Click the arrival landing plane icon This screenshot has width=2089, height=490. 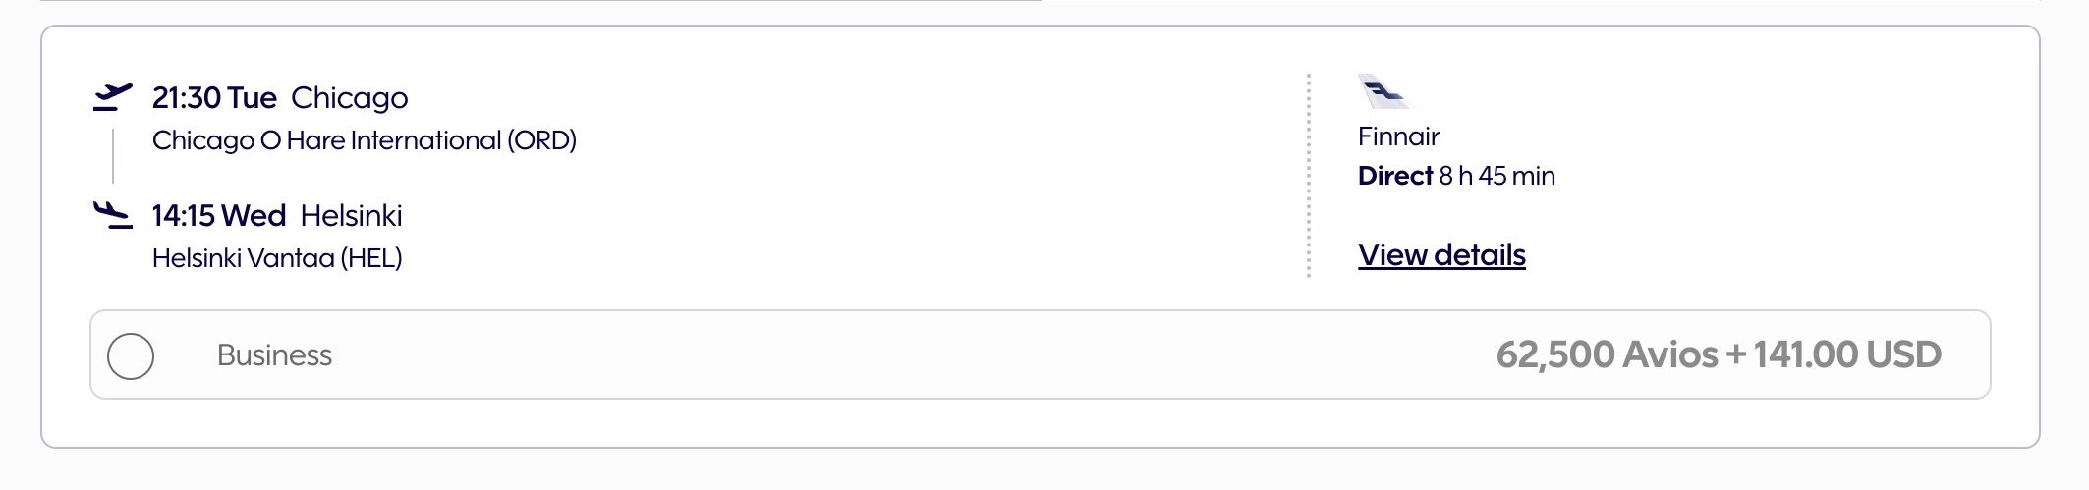[x=113, y=215]
